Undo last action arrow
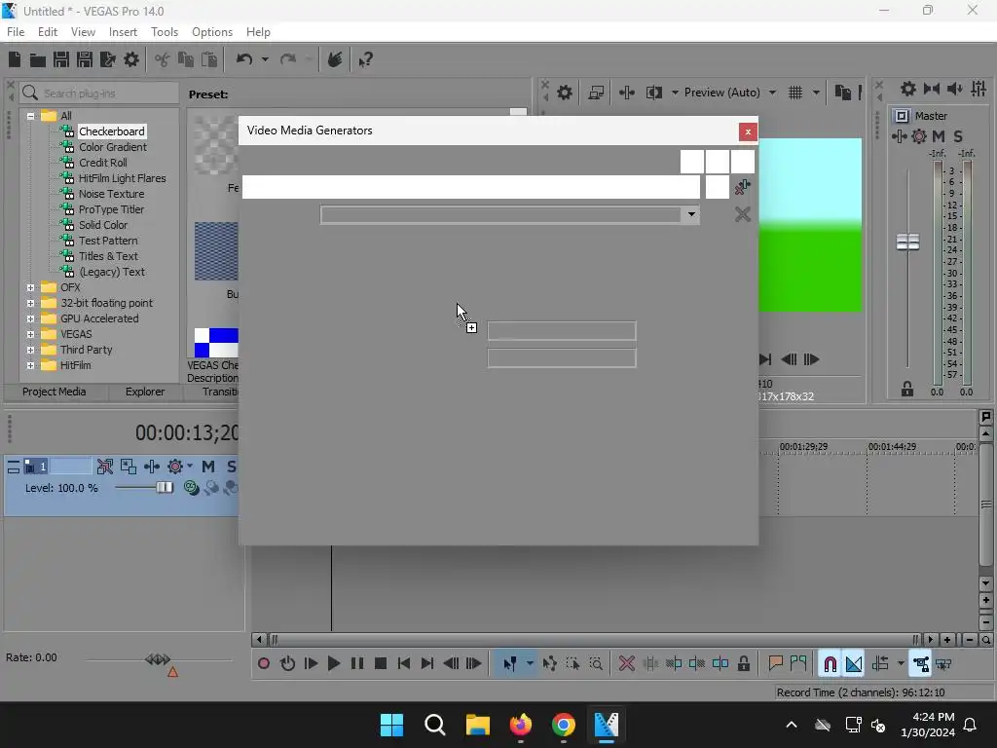This screenshot has height=748, width=997. 244,59
